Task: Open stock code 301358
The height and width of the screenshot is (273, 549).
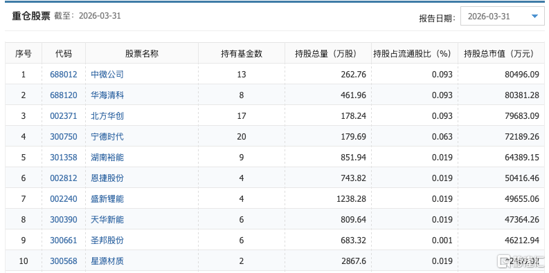Action: click(64, 158)
